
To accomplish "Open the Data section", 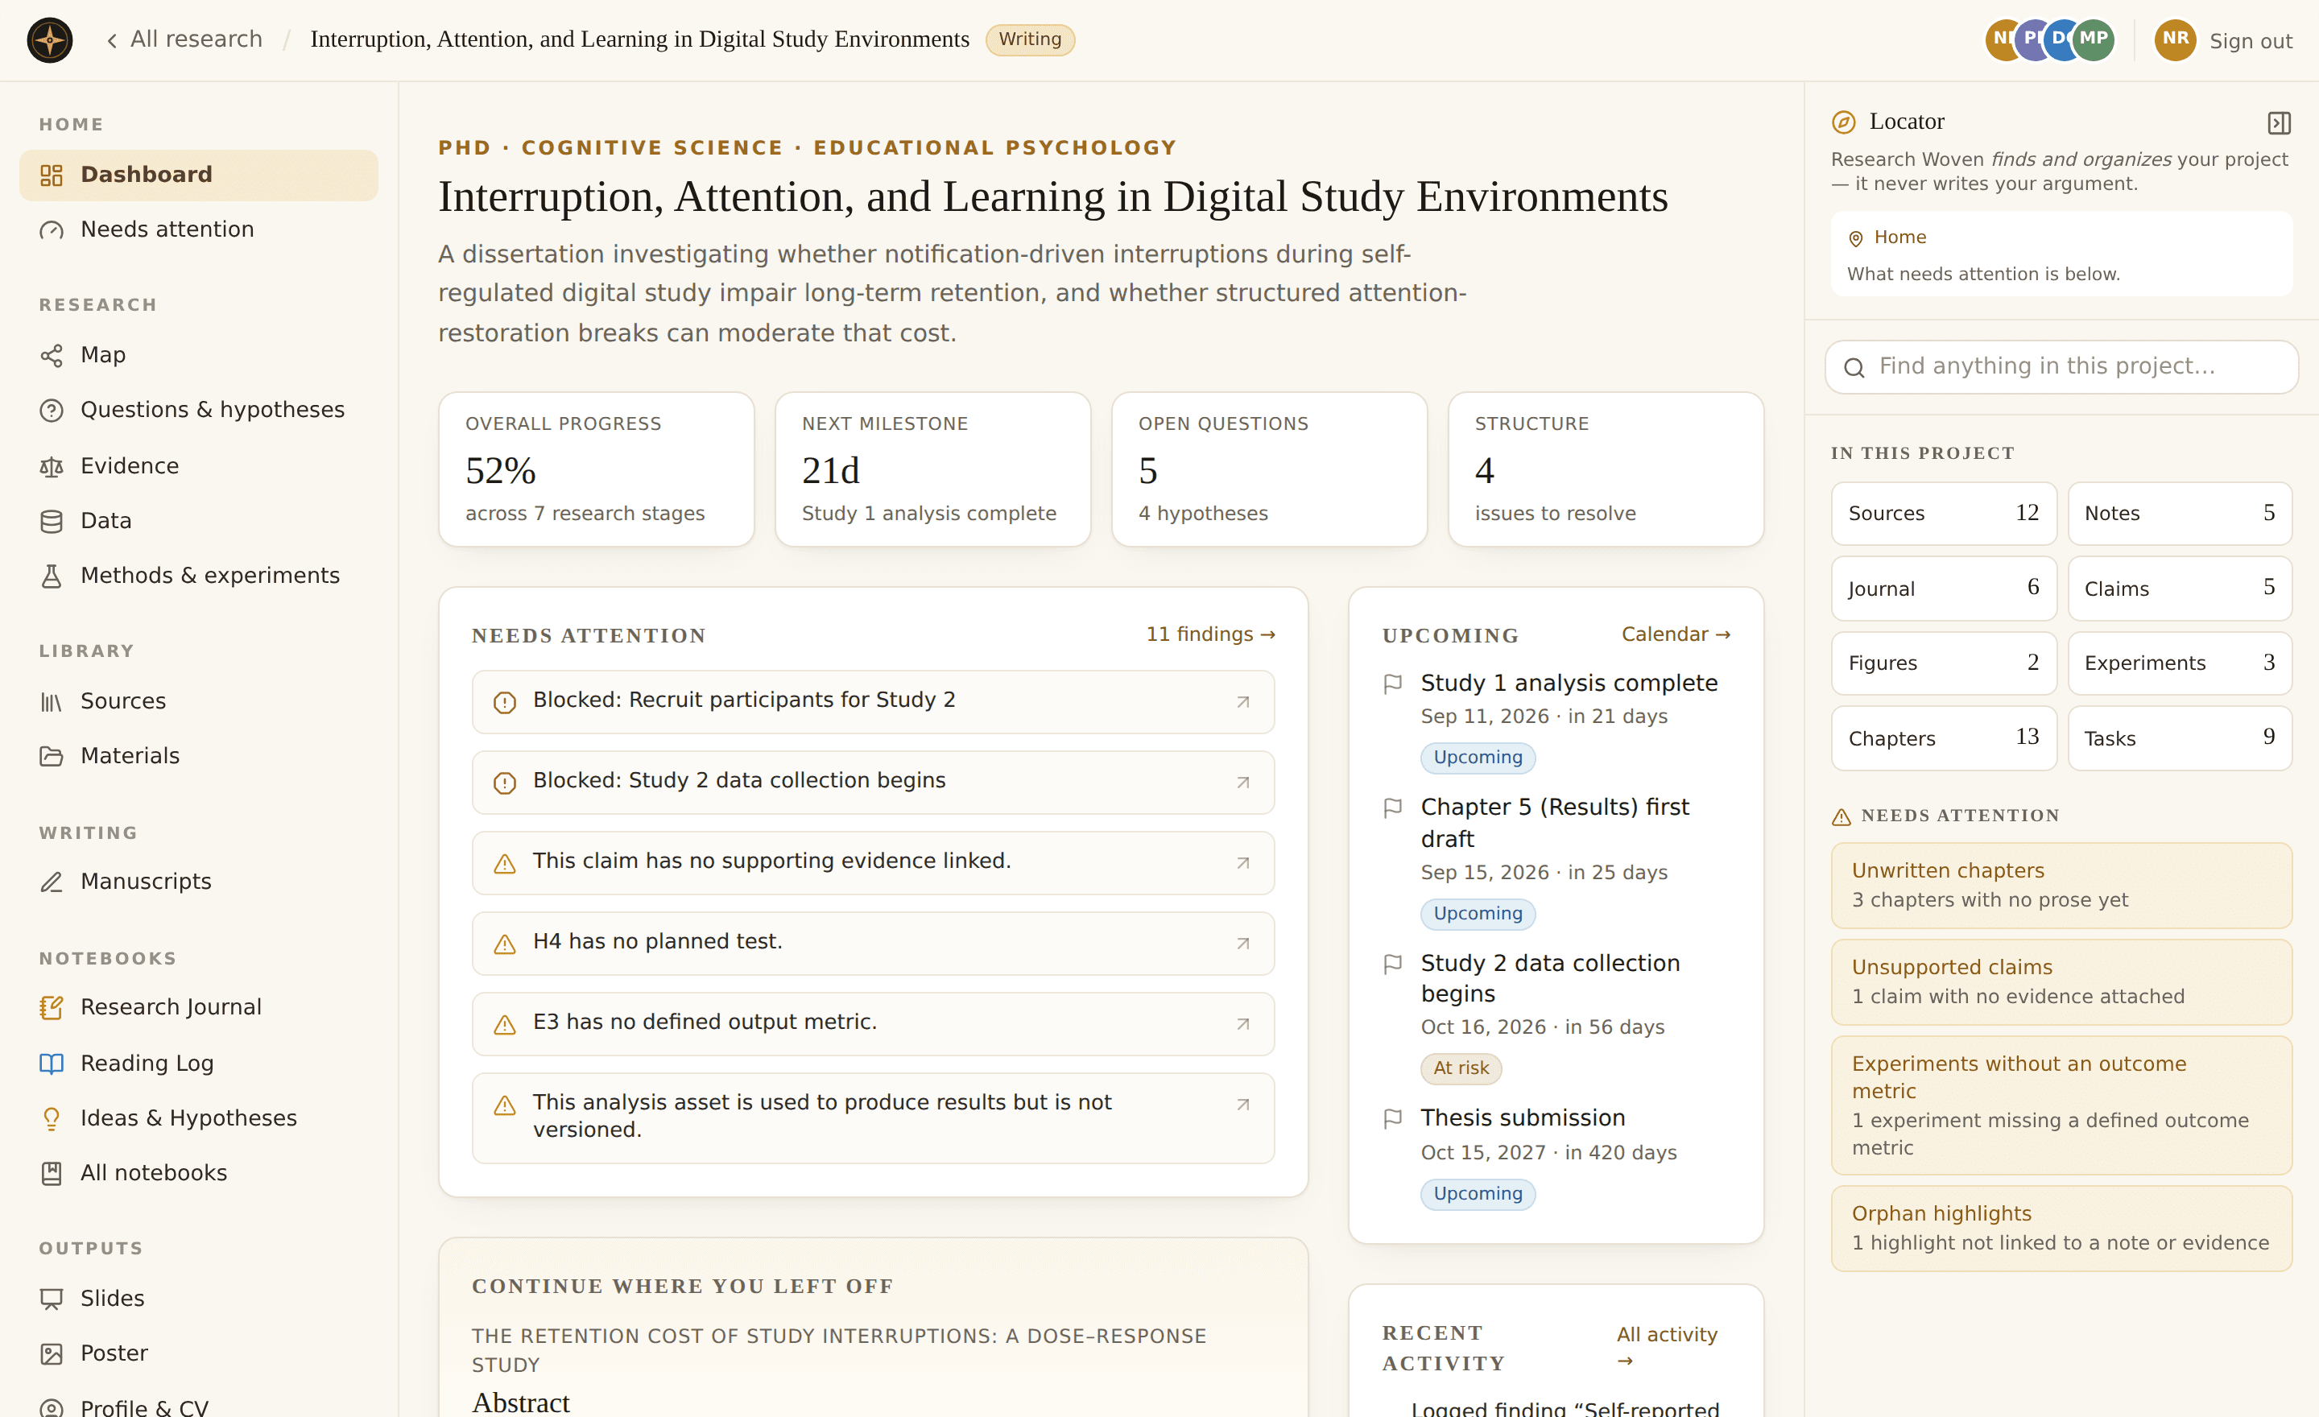I will pos(199,520).
